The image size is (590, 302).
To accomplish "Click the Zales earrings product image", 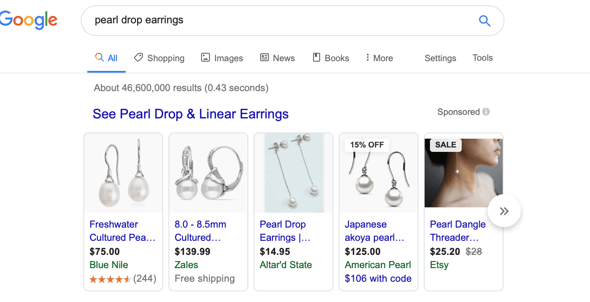I will point(208,173).
